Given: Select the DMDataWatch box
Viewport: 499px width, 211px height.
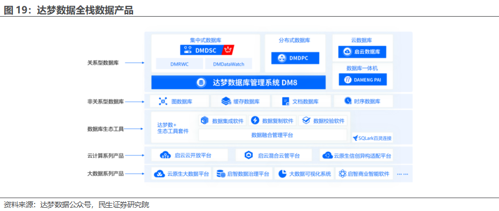Looking at the screenshot, I should (x=229, y=64).
